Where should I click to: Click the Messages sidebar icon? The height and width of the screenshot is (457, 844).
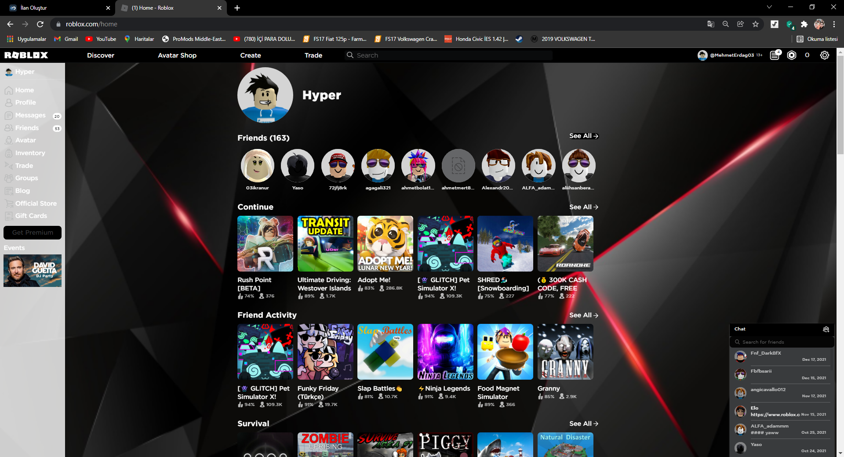[8, 115]
